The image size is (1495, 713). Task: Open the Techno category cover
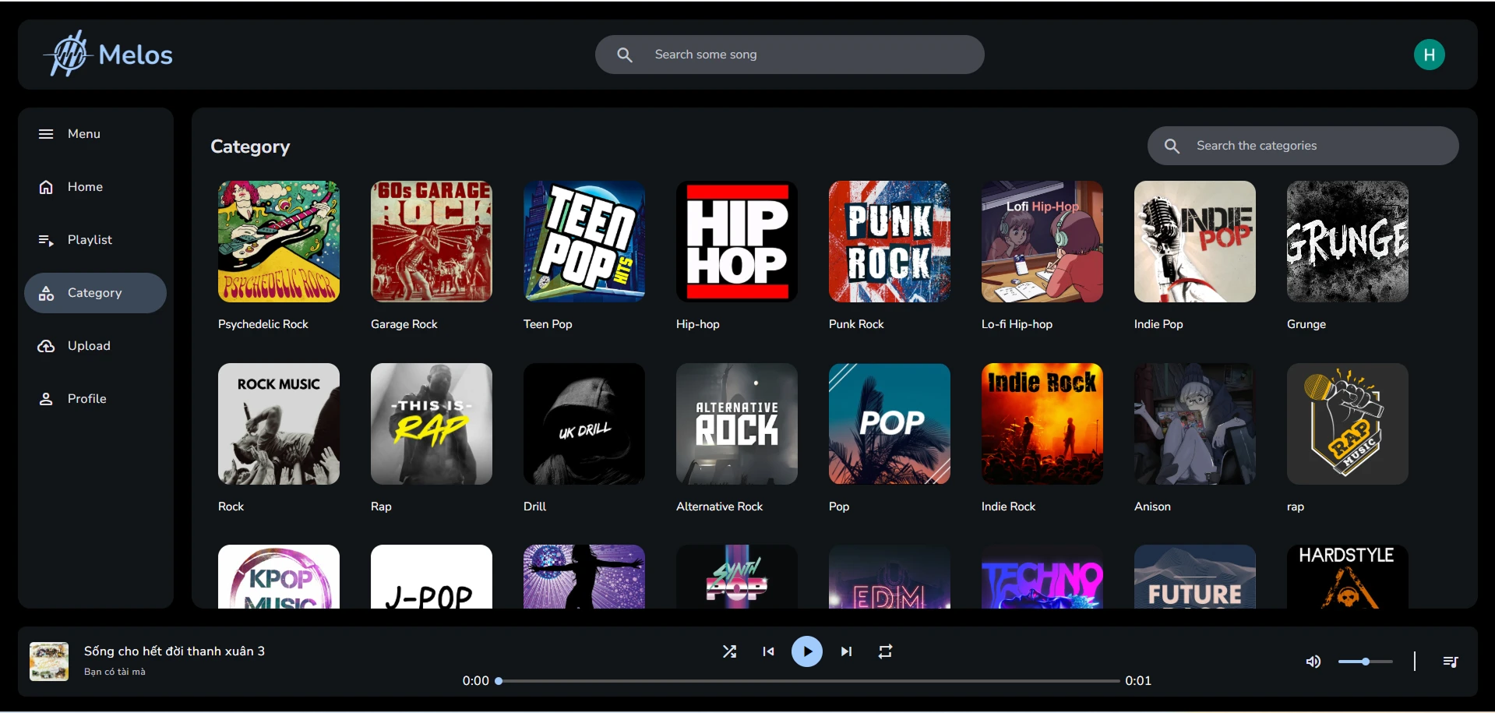click(1042, 577)
